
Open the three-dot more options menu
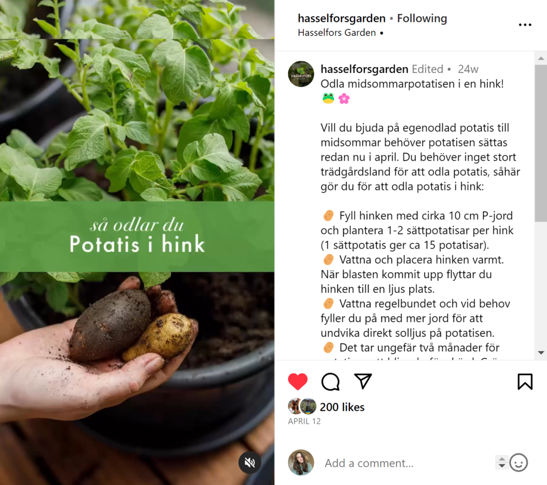525,25
